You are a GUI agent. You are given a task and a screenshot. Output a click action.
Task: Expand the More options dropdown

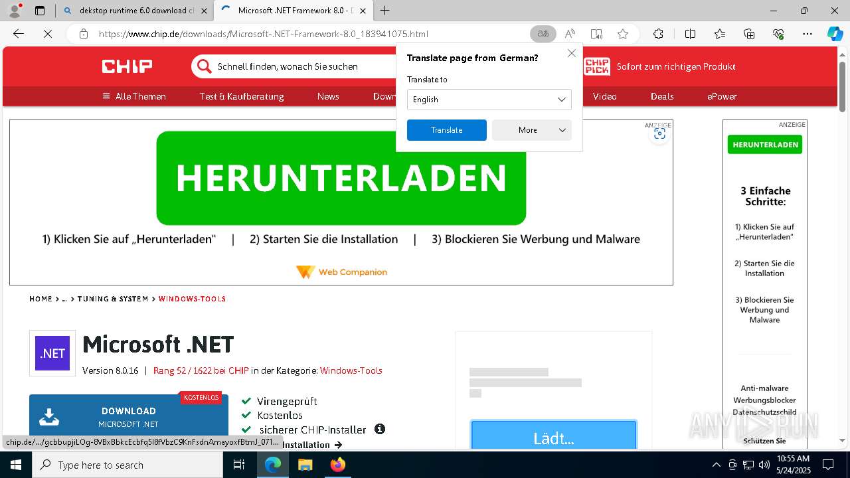coord(532,130)
